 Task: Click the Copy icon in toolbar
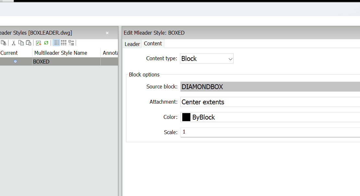point(21,43)
